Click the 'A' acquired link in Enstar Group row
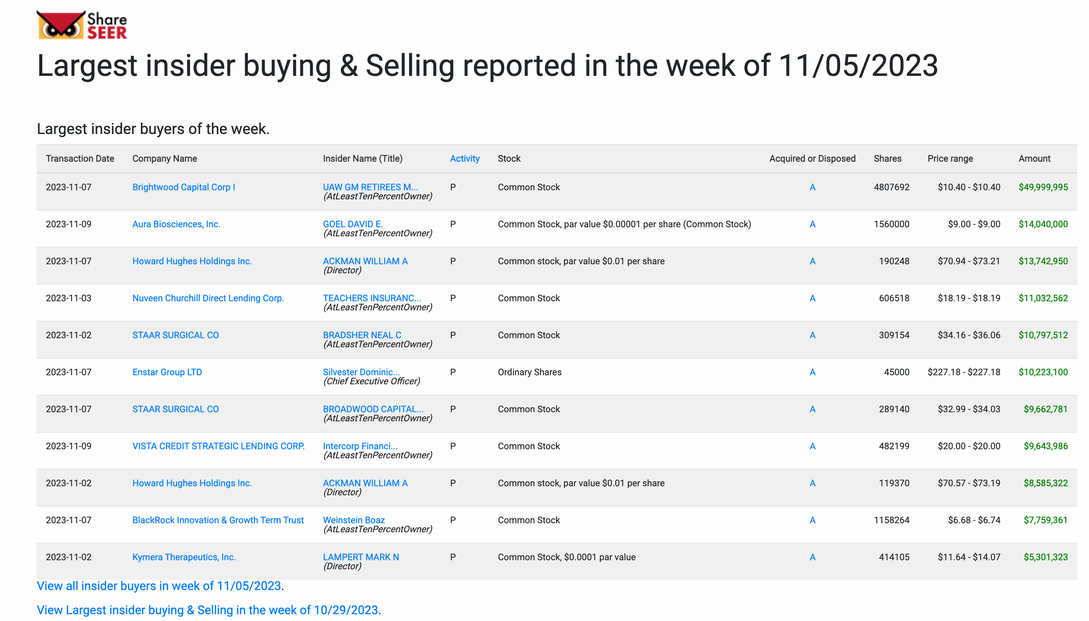1089x621 pixels. coord(812,372)
